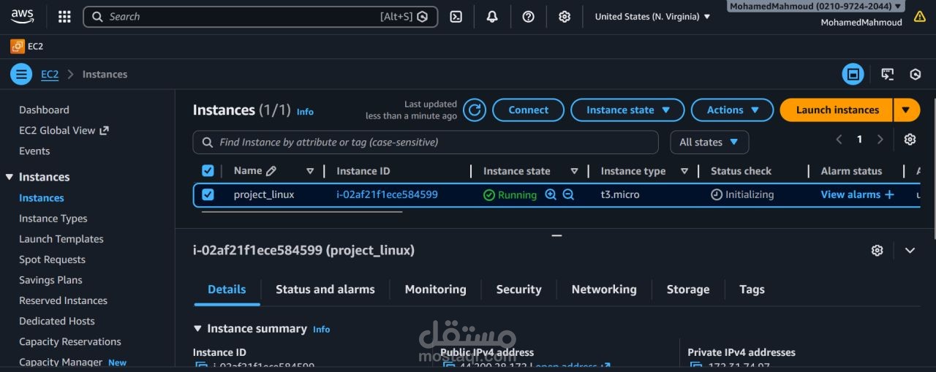Open EC2 Global View external link
The height and width of the screenshot is (372, 936).
(x=64, y=130)
